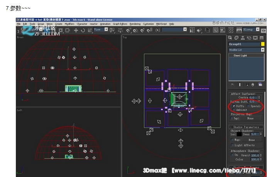Enable the Projector Map checkbox

tap(232, 118)
